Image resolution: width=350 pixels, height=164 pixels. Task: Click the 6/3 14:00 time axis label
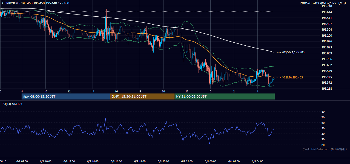coord(93,161)
